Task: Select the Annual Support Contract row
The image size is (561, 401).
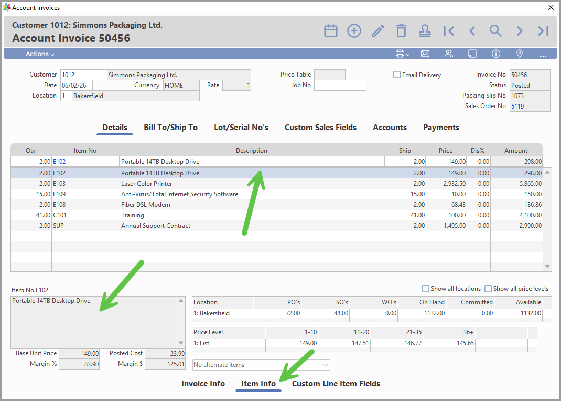Action: (x=276, y=226)
